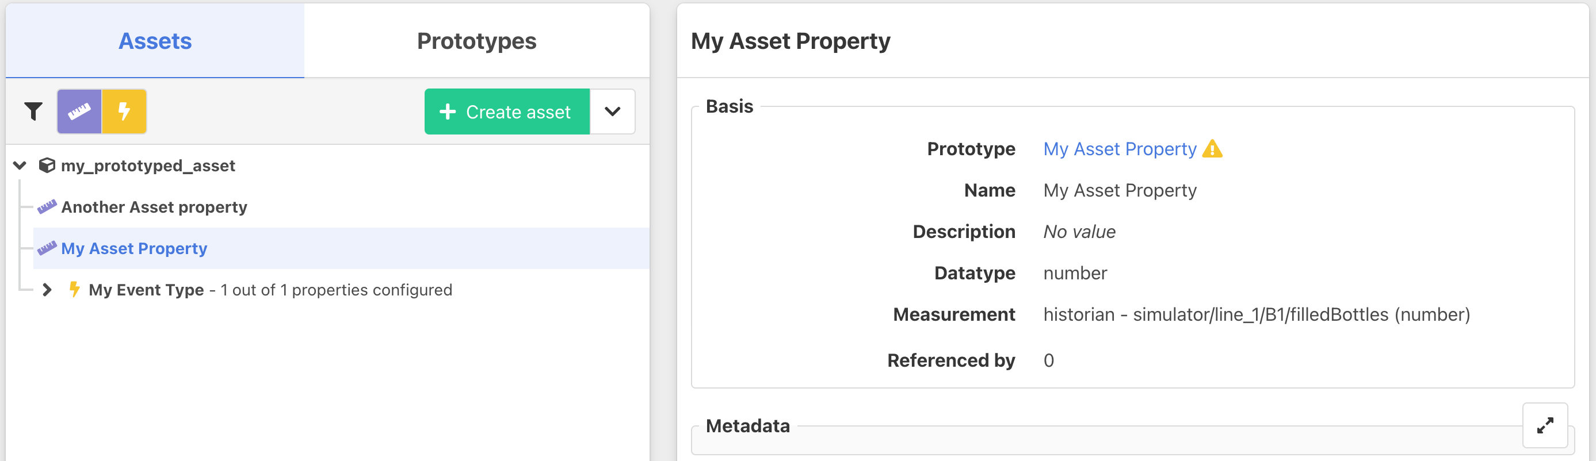Select my_prototyped_asset in the tree
The height and width of the screenshot is (461, 1596).
(x=147, y=166)
